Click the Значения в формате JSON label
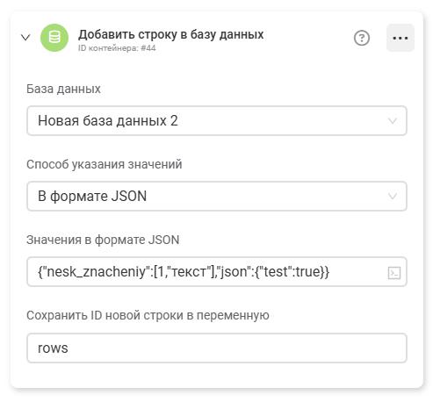 [x=103, y=240]
